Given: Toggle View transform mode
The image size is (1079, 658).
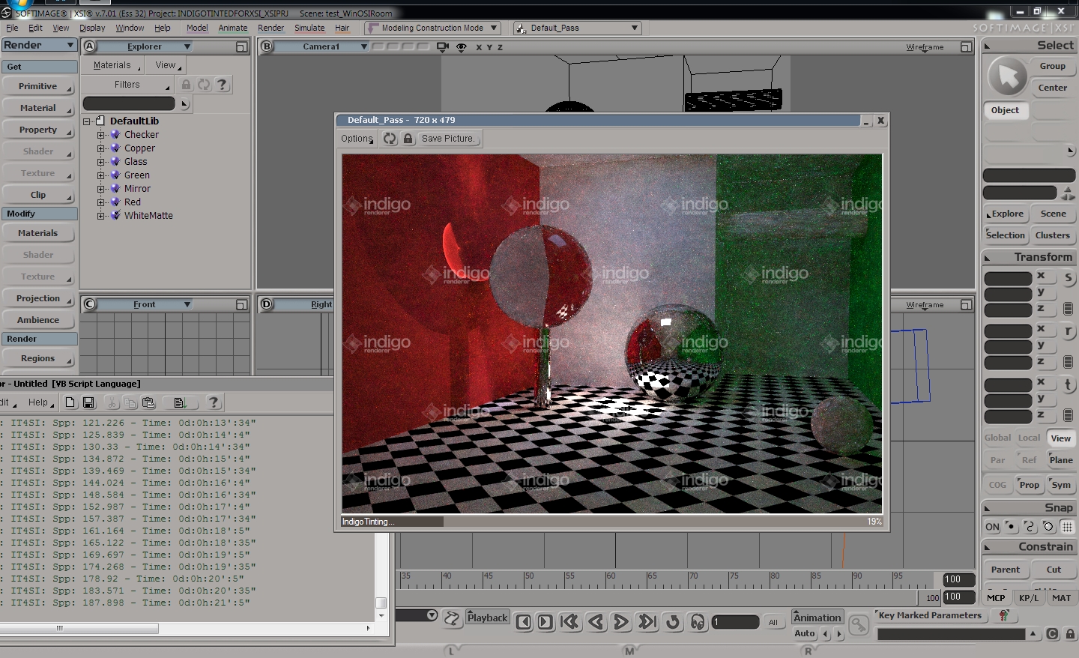Looking at the screenshot, I should 1060,438.
